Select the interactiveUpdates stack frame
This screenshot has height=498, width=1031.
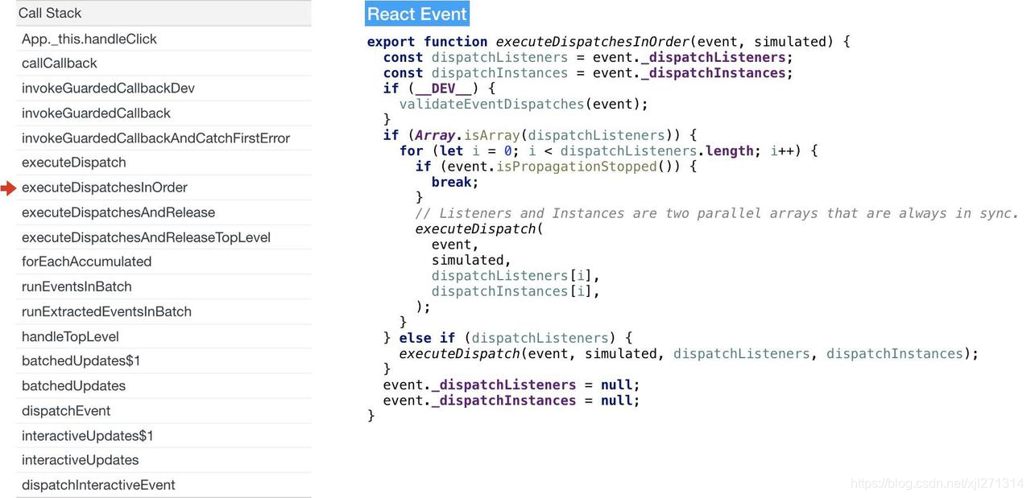164,460
